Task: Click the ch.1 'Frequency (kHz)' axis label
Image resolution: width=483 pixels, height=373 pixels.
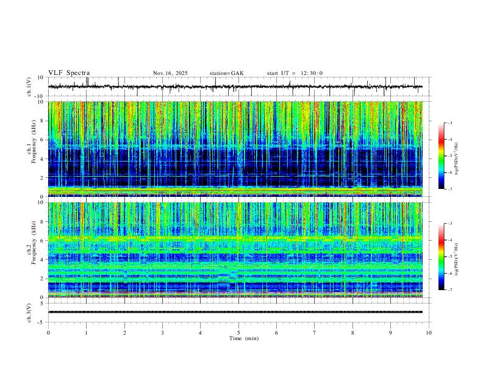Action: (34, 141)
